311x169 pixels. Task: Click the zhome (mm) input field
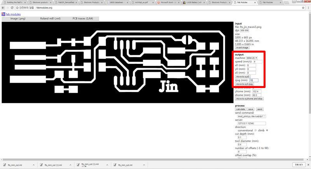257,95
